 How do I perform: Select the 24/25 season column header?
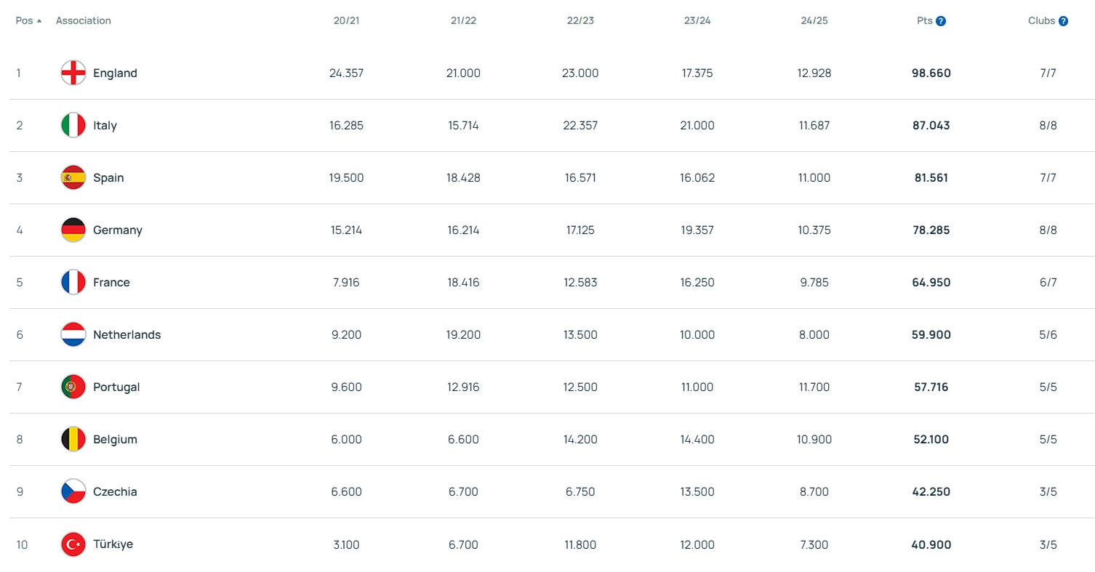point(814,21)
